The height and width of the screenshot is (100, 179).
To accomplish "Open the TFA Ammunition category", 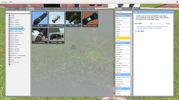I will (16, 58).
